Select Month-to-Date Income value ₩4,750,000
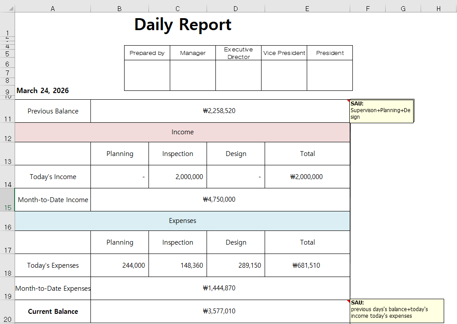The image size is (457, 324). pos(219,200)
